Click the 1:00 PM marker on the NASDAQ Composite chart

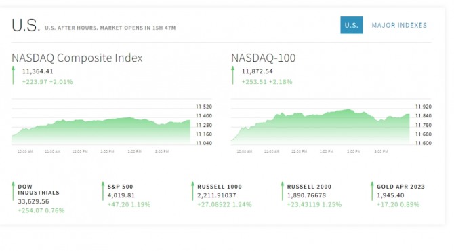(x=107, y=151)
